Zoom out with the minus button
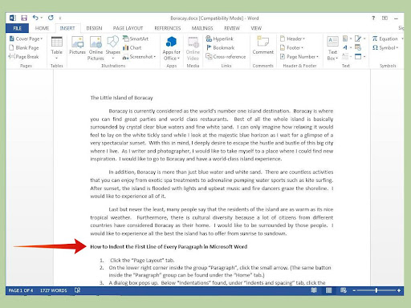 354,290
